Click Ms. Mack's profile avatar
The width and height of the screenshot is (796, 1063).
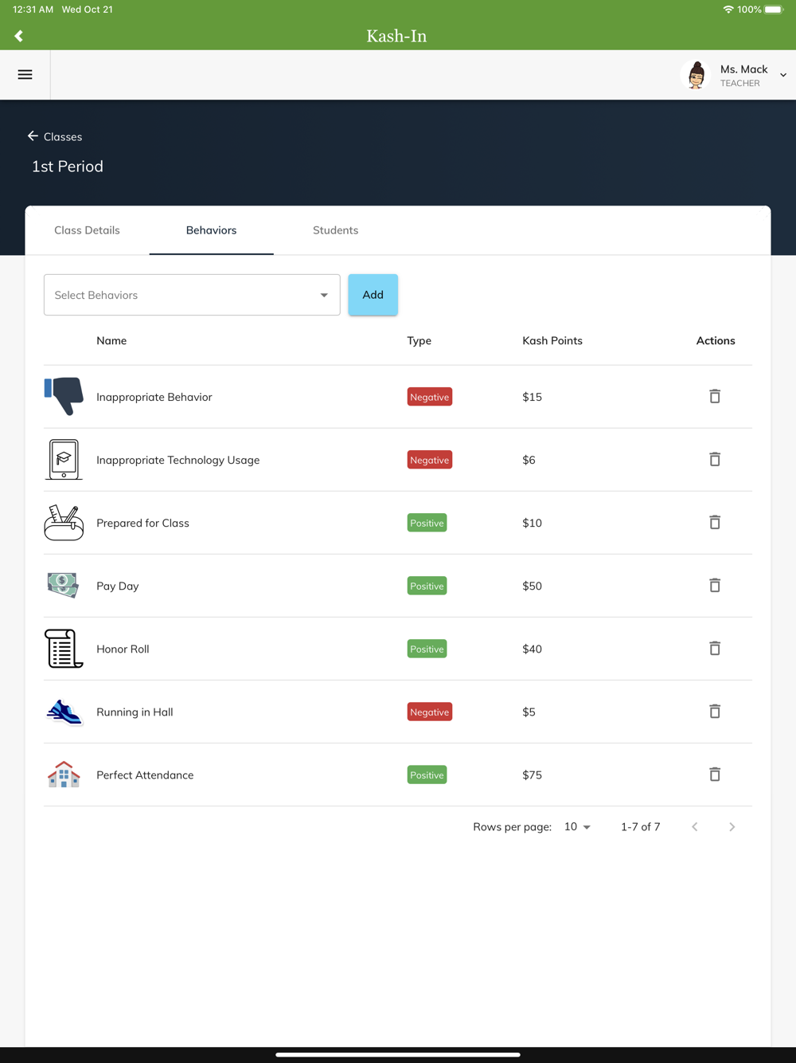[x=696, y=76]
